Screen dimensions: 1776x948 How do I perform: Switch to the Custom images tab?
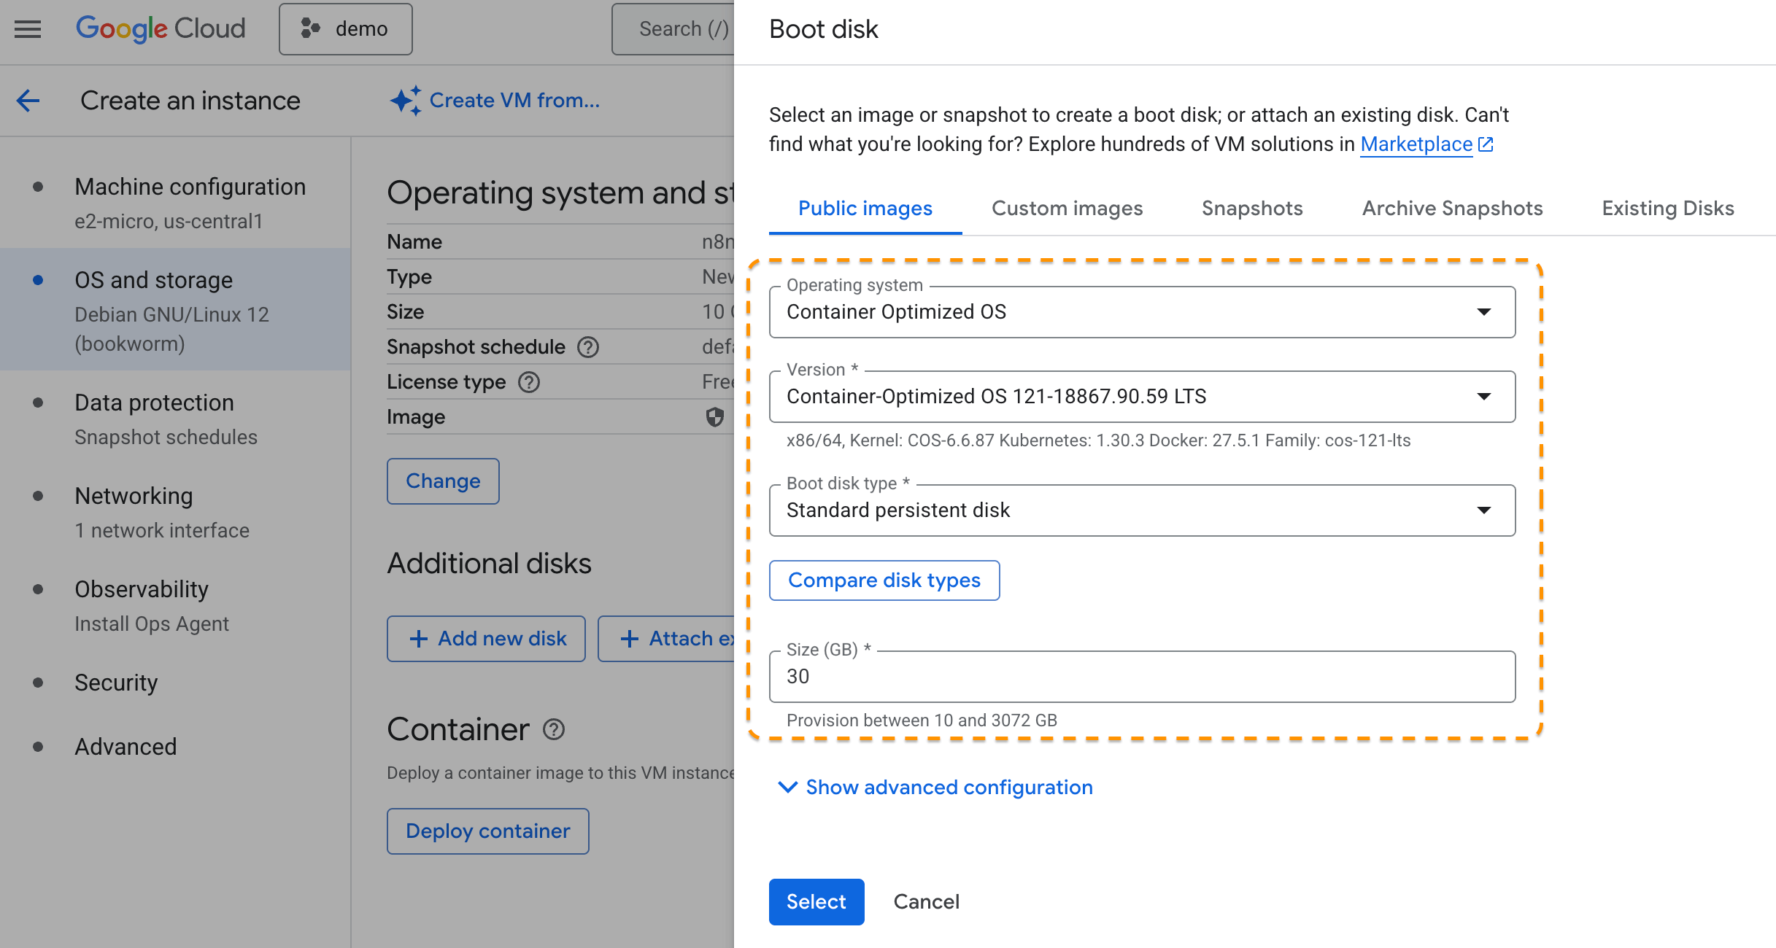point(1067,209)
